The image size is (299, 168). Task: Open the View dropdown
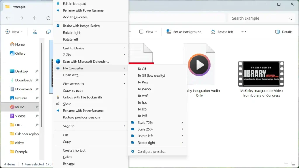148,32
